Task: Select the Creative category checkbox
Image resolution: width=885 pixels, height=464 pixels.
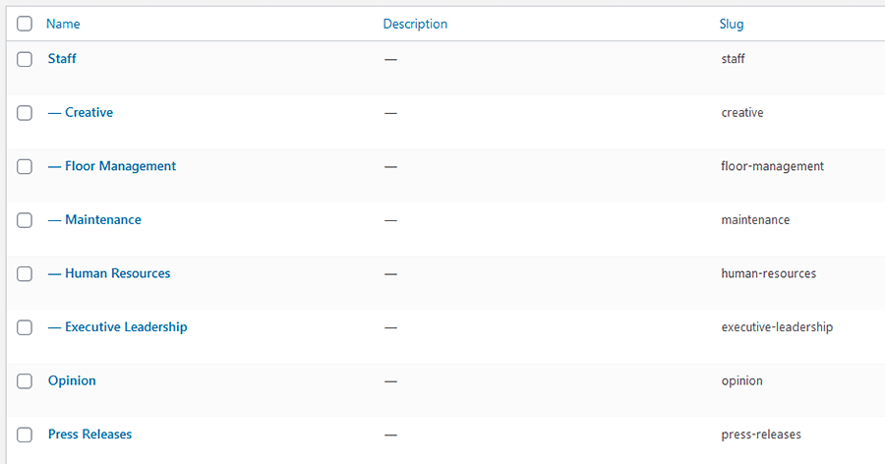Action: click(25, 113)
